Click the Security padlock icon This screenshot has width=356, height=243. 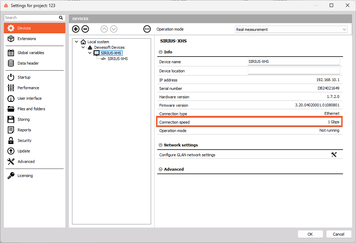pos(11,140)
